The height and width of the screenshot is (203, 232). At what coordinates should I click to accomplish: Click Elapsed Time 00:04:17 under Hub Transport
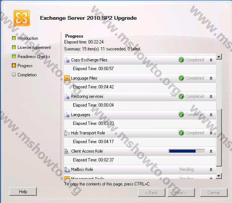coord(93,142)
